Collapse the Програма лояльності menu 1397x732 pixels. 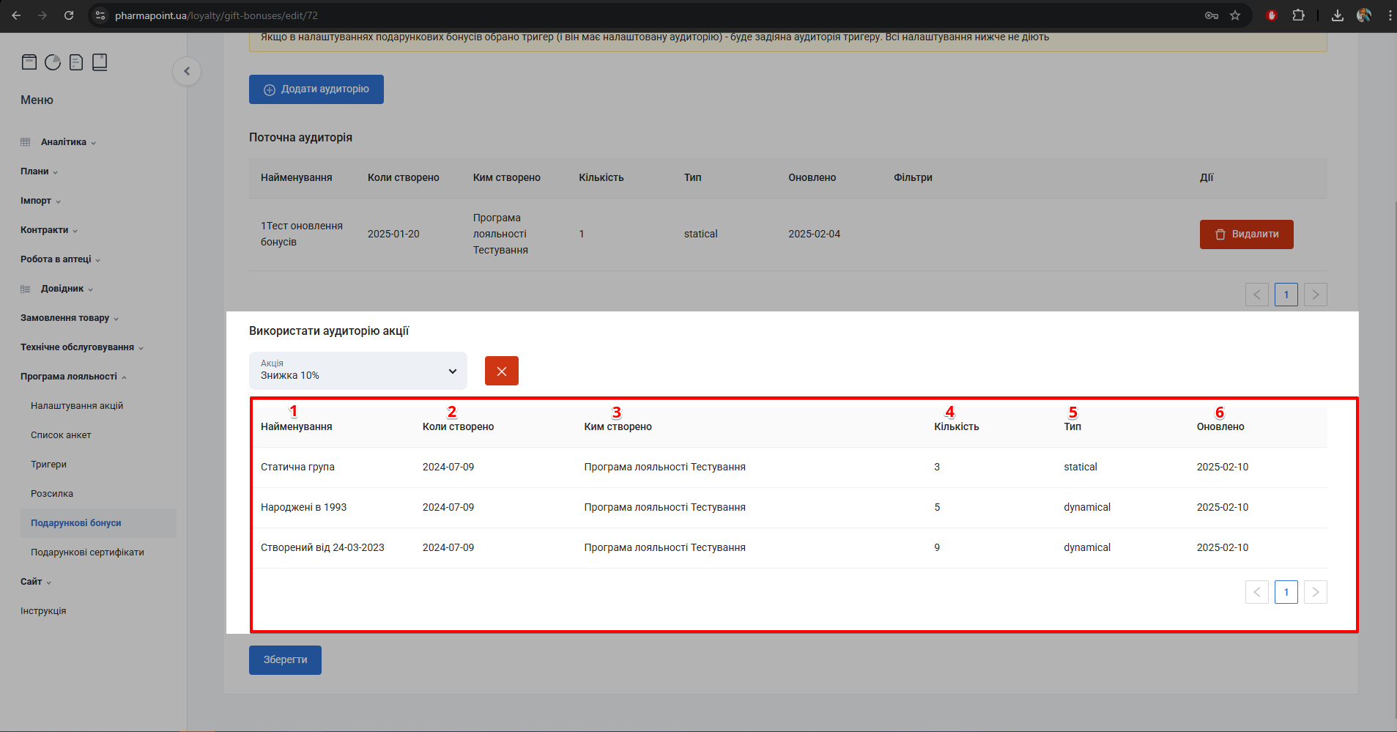click(x=74, y=377)
